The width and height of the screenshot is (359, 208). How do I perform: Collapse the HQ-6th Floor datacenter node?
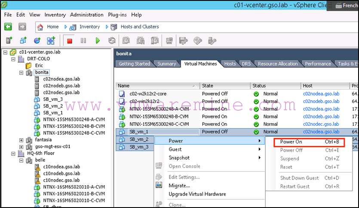point(13,154)
